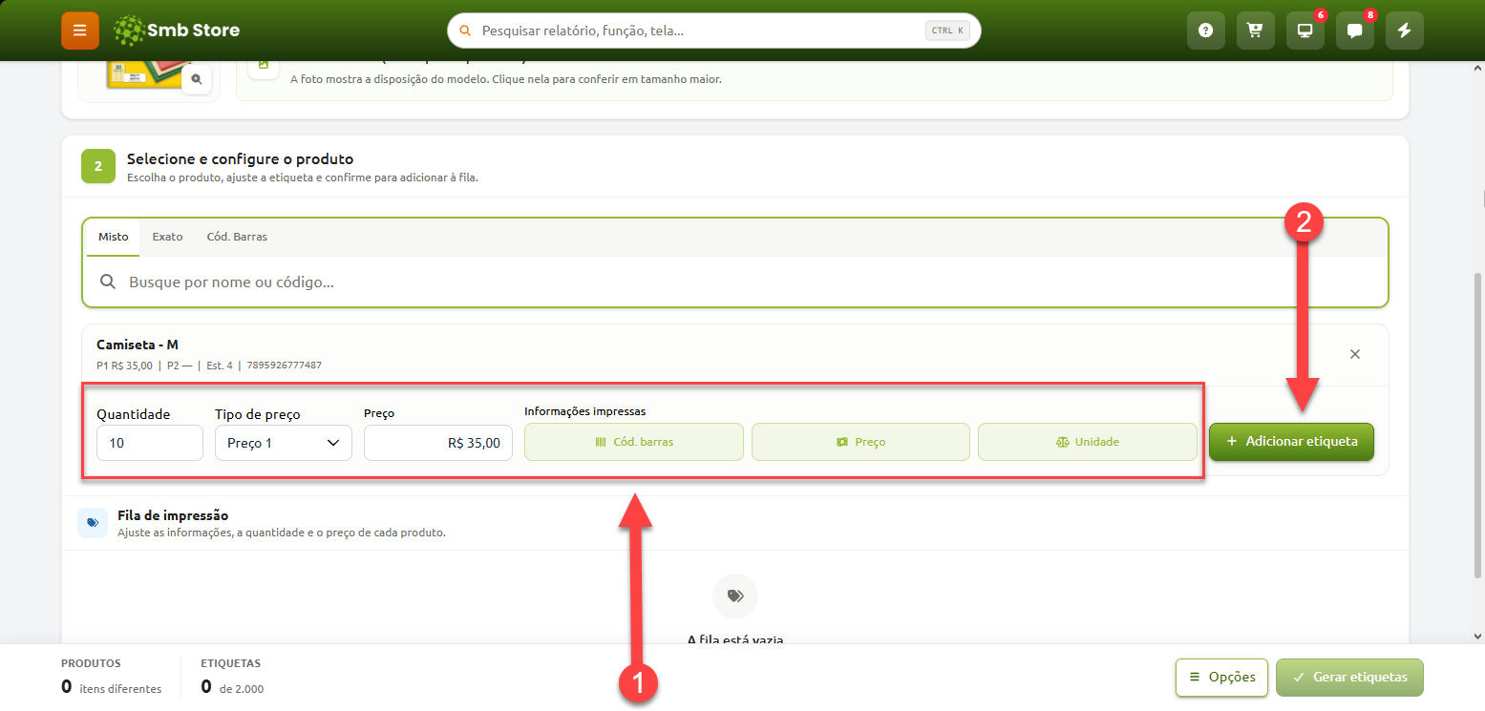Open the Tipo de preço dropdown

pyautogui.click(x=284, y=443)
